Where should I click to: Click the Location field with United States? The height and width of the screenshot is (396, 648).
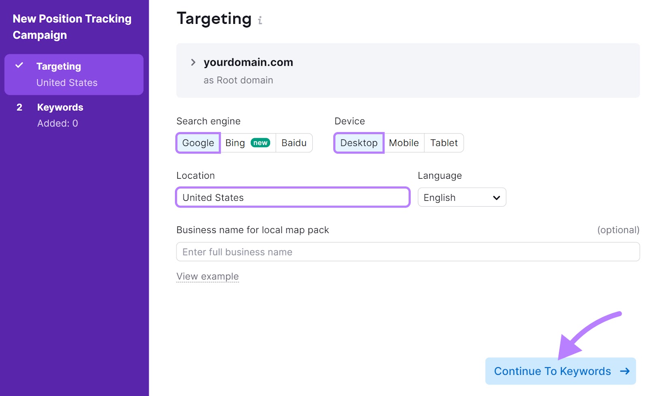[x=293, y=197]
